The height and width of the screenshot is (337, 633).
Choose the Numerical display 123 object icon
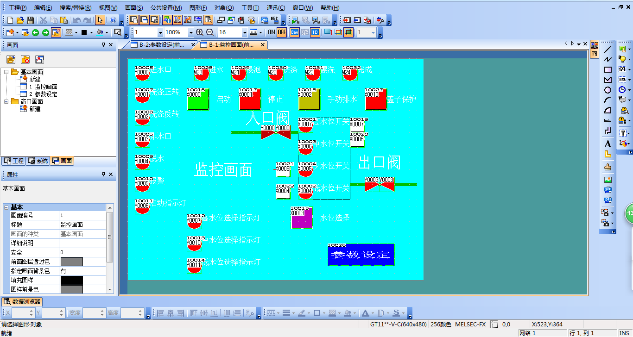click(x=623, y=69)
